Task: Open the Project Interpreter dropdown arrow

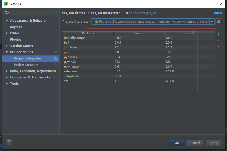Action: [212, 22]
